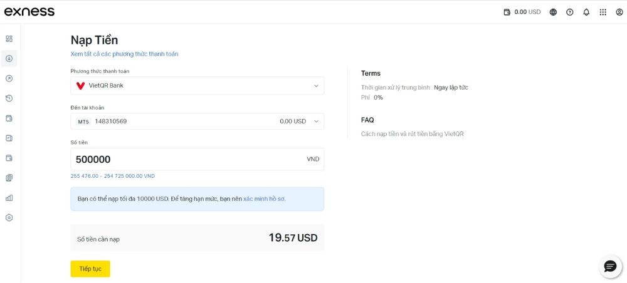Open notifications bell
This screenshot has height=283, width=627.
click(586, 12)
